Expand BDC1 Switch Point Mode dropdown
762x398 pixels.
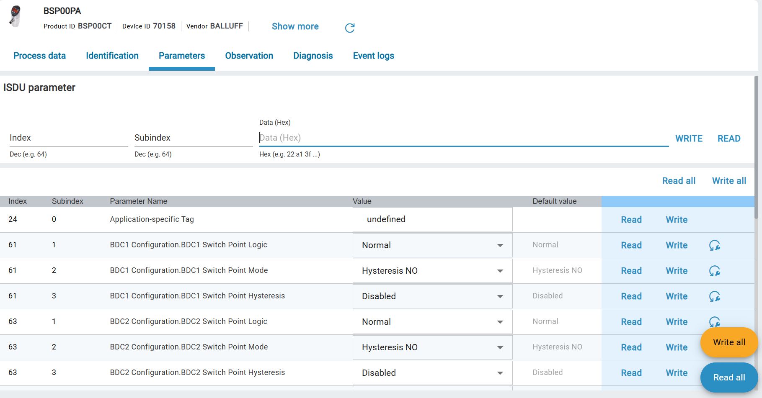click(432, 271)
